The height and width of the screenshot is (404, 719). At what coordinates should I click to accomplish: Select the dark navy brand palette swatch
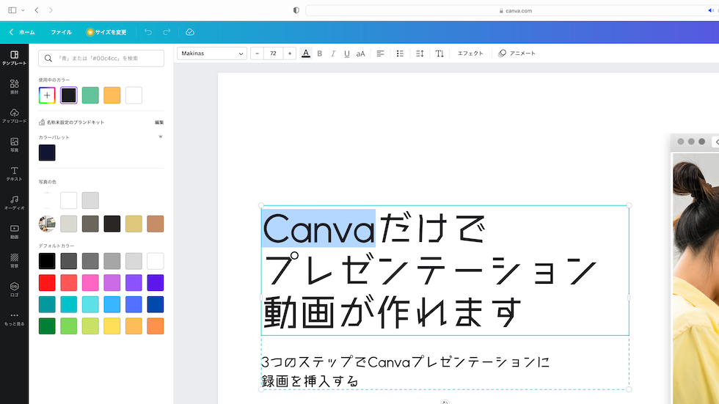47,153
